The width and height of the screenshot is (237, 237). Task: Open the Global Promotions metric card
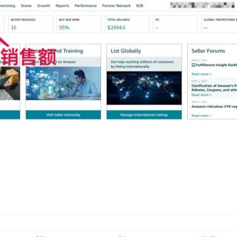[219, 24]
